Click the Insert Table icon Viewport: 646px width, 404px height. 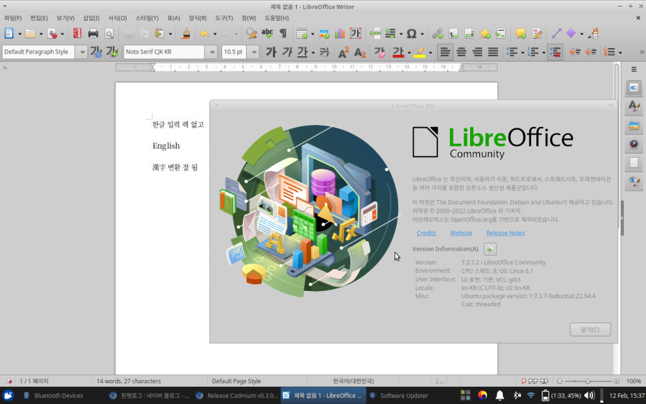pos(302,33)
